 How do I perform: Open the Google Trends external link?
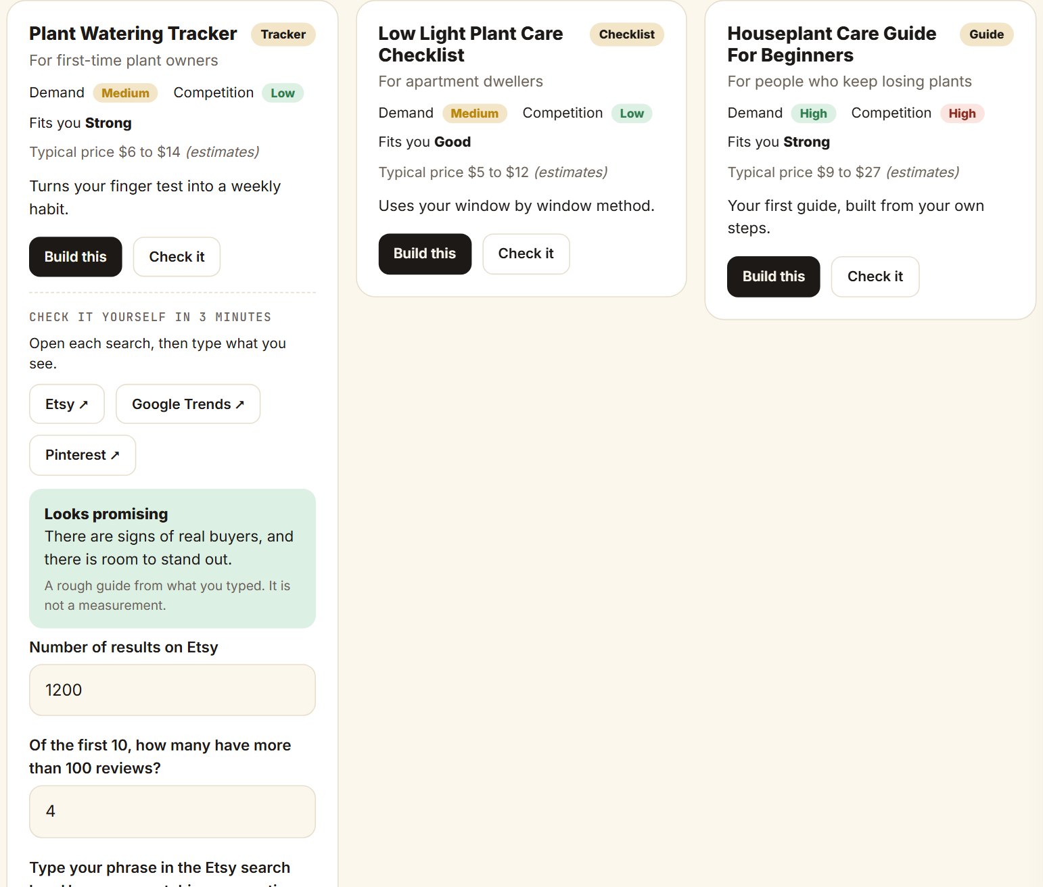188,404
